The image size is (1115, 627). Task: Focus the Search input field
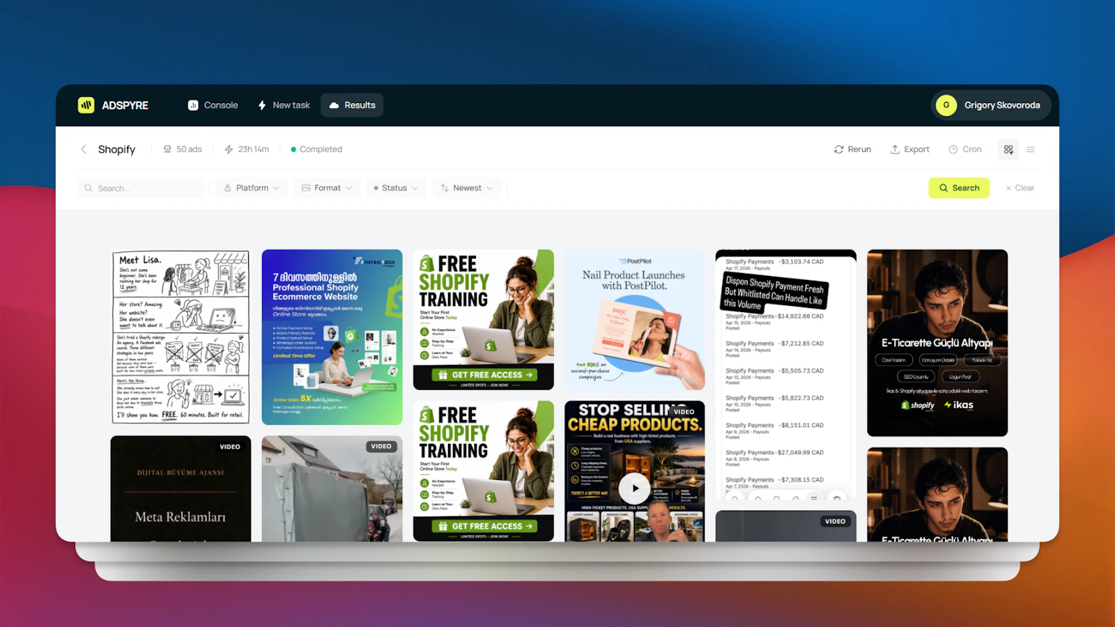[x=141, y=188]
